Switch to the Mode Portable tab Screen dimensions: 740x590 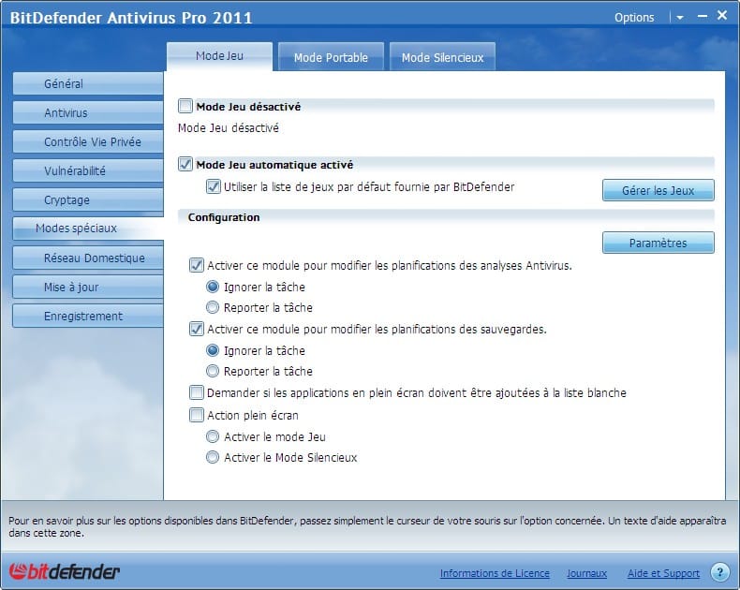click(331, 57)
